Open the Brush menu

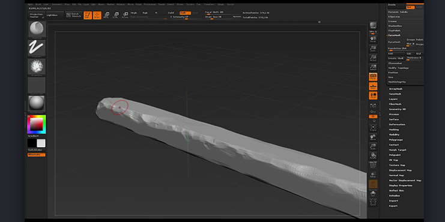[38, 5]
